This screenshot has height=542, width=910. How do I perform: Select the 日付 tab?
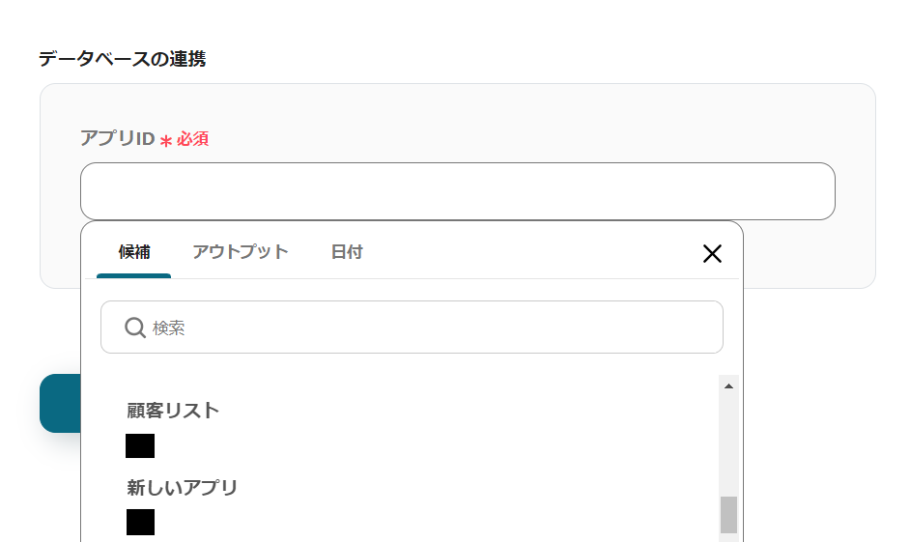(347, 252)
